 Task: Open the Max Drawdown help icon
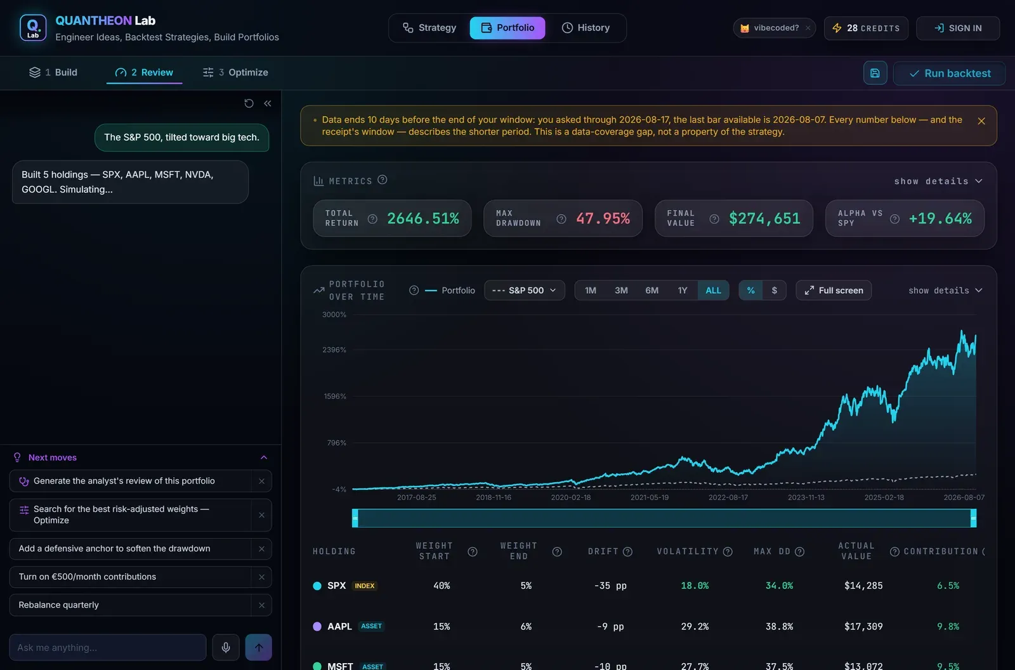coord(561,219)
